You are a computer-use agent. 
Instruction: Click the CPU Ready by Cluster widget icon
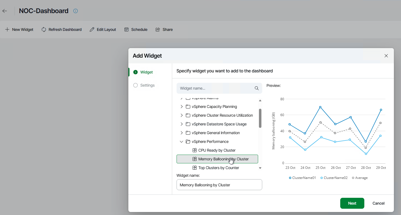coord(195,150)
